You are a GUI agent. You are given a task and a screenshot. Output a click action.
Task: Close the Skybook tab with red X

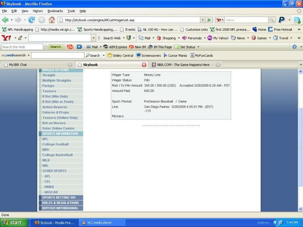click(x=144, y=65)
